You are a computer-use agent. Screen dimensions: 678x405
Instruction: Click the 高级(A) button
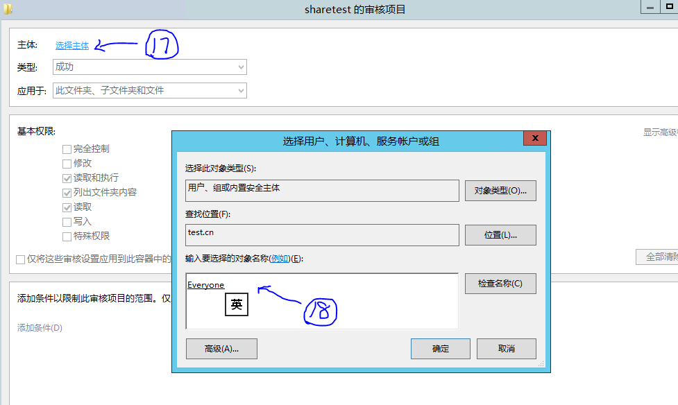tap(221, 349)
